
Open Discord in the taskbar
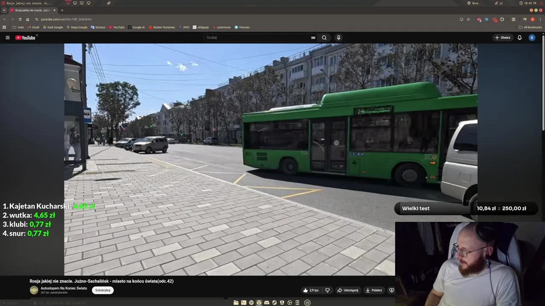coord(267,303)
